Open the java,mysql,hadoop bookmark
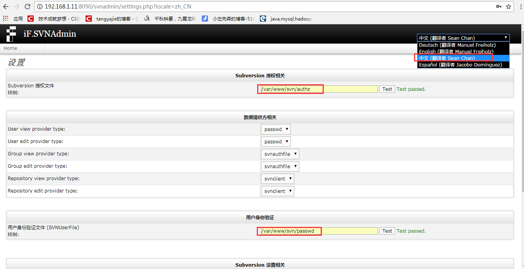 click(x=286, y=18)
